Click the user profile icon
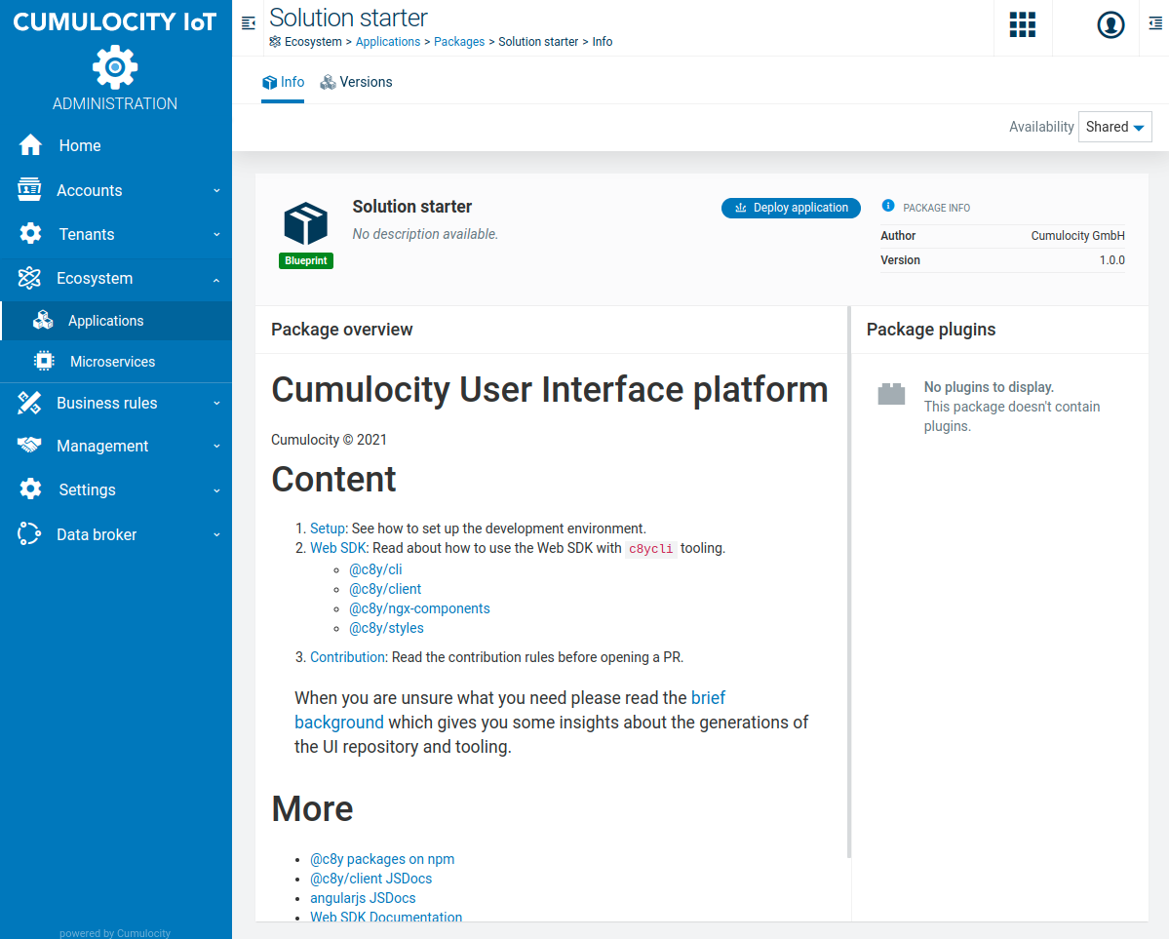The width and height of the screenshot is (1169, 939). click(1111, 25)
